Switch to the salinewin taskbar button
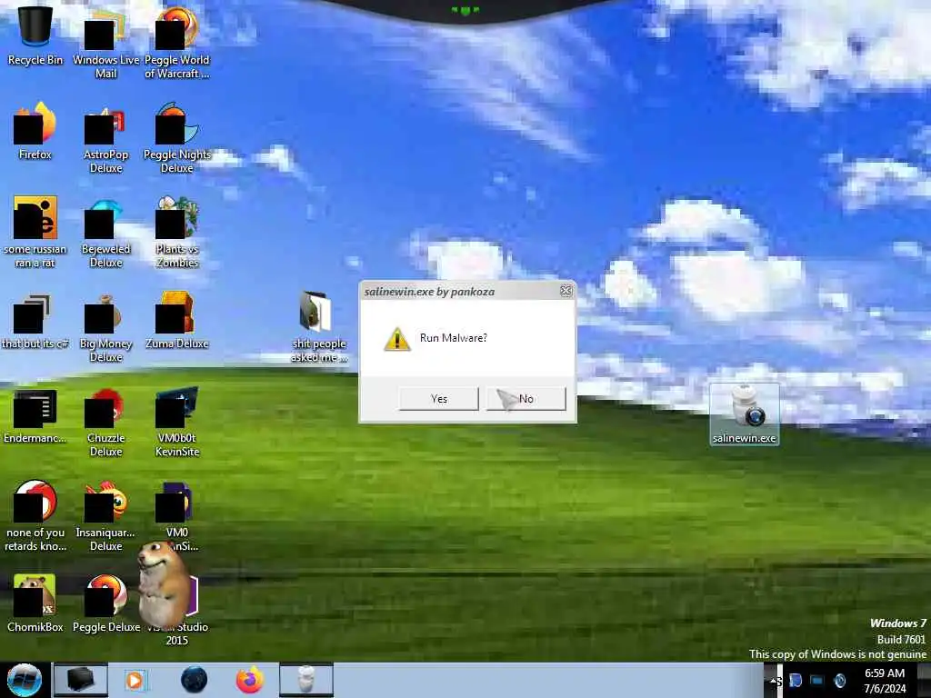 tap(306, 680)
